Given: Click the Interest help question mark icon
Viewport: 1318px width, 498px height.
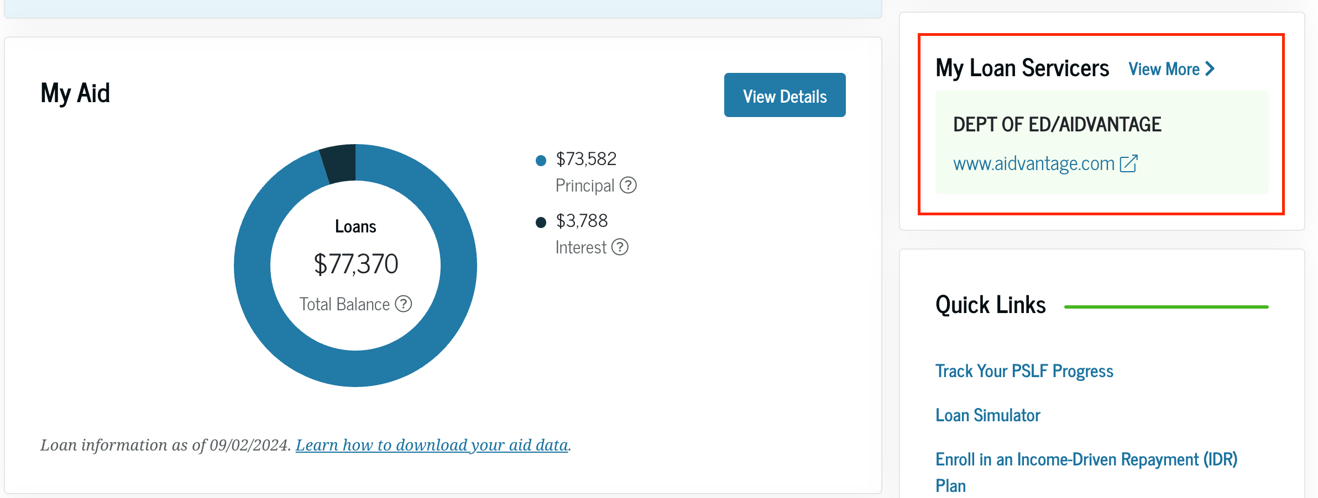Looking at the screenshot, I should [621, 247].
